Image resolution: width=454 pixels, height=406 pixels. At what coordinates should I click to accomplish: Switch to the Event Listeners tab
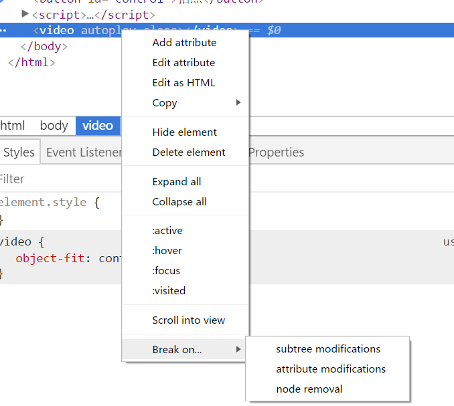tap(84, 152)
